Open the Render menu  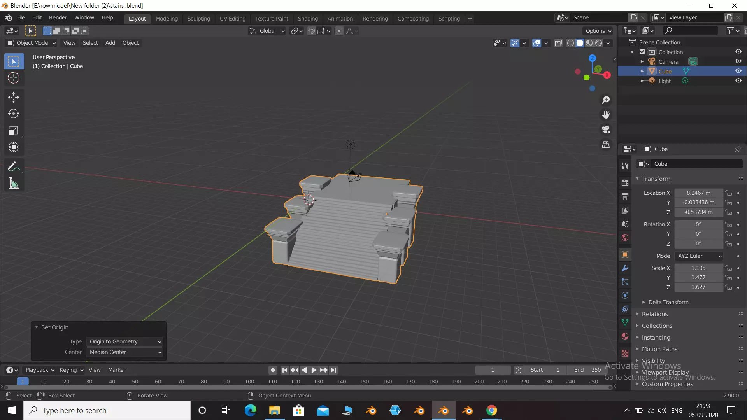click(x=58, y=18)
